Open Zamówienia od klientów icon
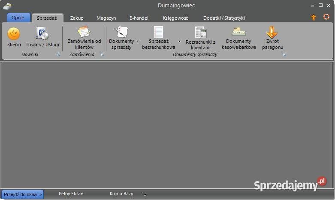Viewport: 335px width, 200px height. [x=84, y=32]
